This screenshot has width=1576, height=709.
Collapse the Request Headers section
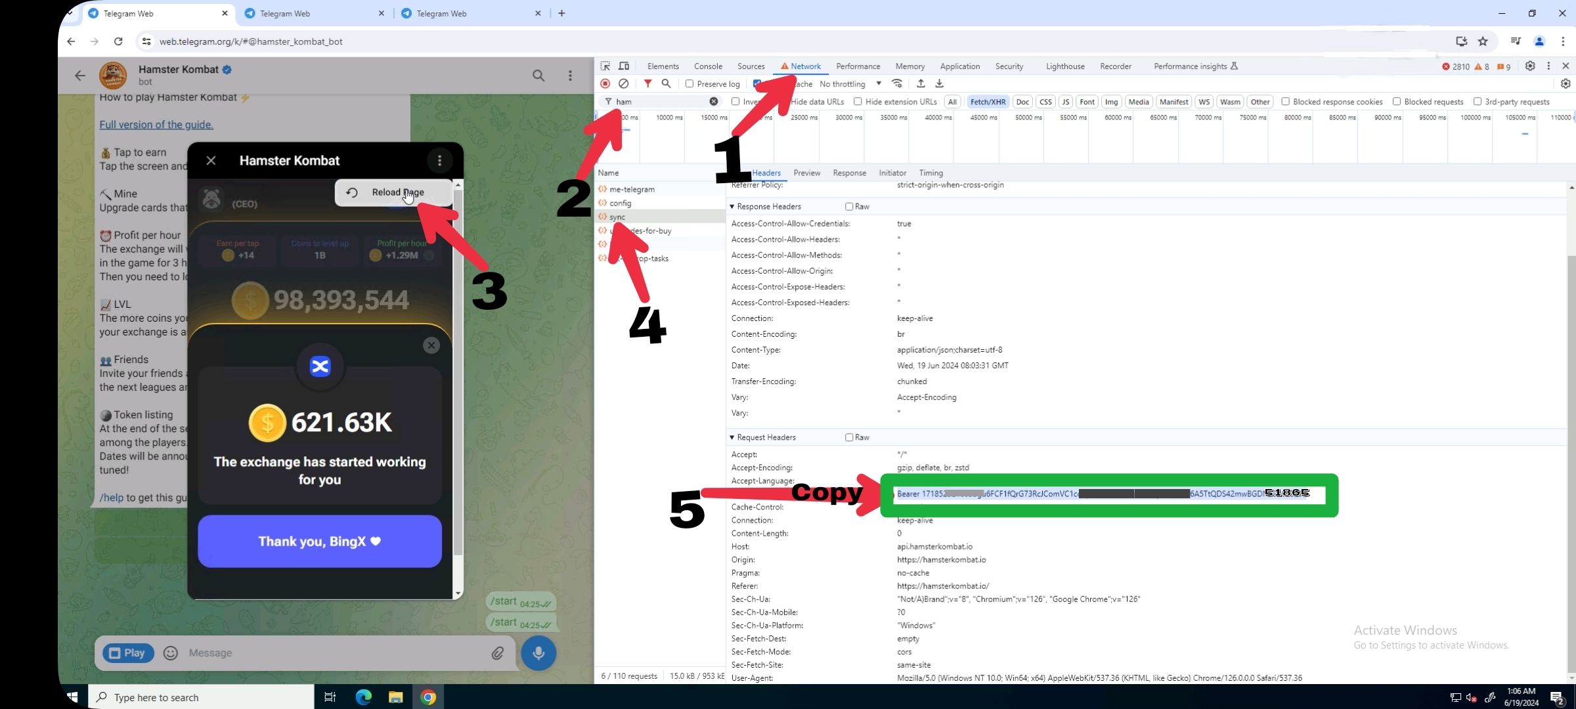tap(732, 437)
